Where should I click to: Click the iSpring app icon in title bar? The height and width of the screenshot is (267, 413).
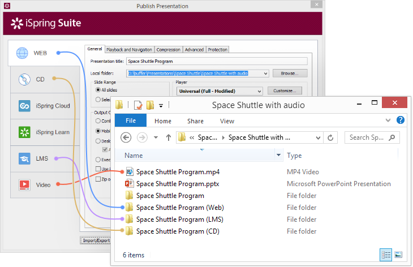[7, 6]
